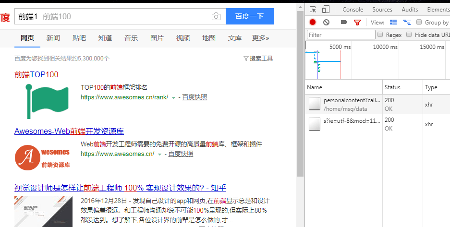
Task: Click the 搜索工具 search tools link
Action: [261, 59]
